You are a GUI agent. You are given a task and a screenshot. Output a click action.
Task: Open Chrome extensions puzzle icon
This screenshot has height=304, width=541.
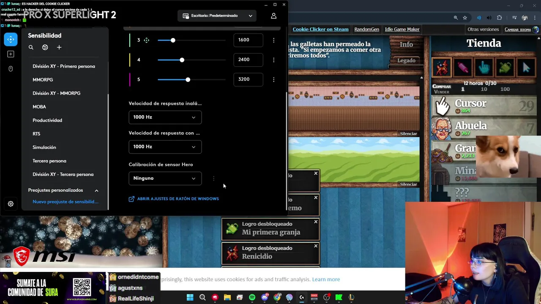500,18
